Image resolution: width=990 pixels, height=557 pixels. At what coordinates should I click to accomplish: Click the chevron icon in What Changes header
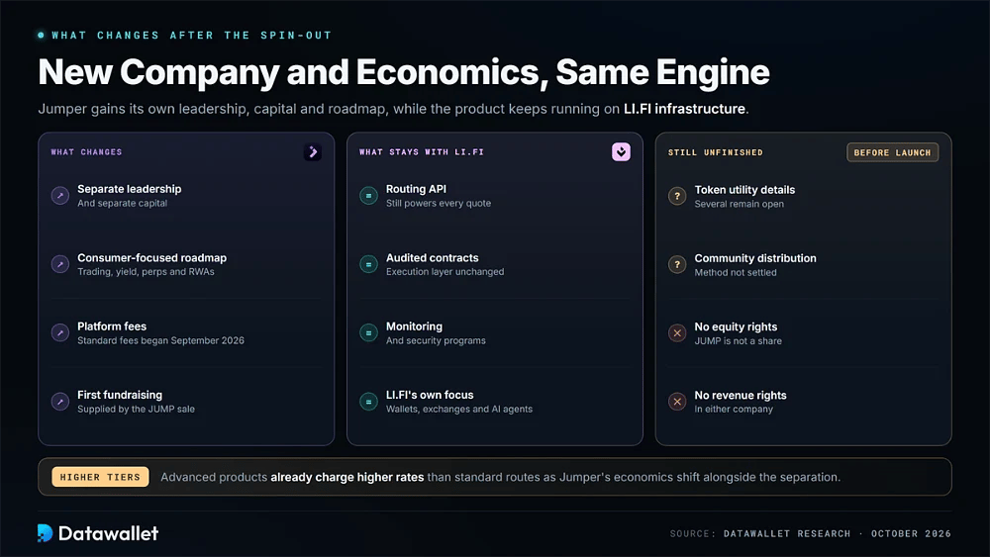coord(313,152)
